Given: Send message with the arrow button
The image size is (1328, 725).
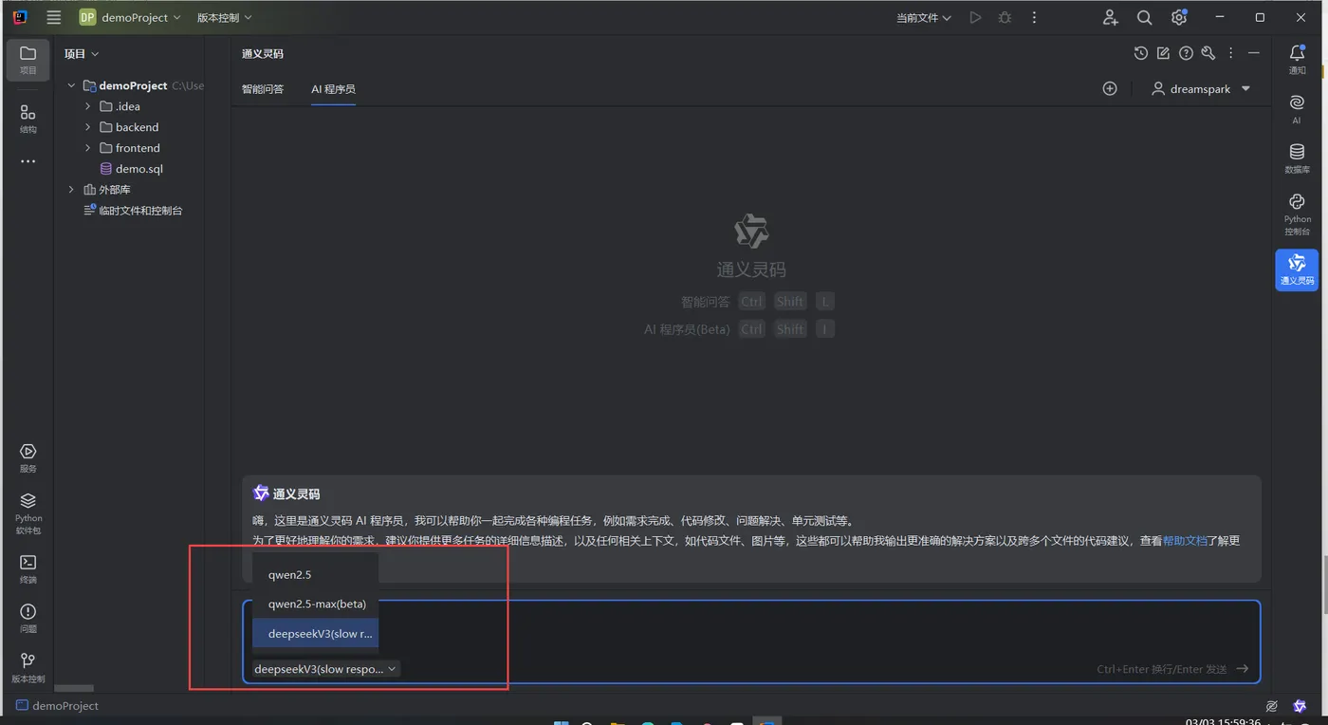Looking at the screenshot, I should pyautogui.click(x=1243, y=669).
